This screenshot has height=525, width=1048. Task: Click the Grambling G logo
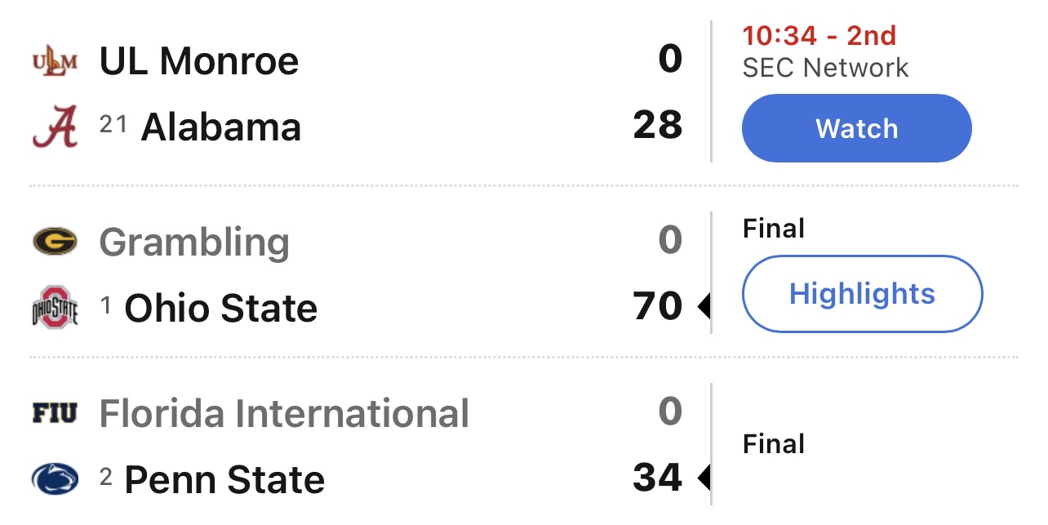(x=55, y=242)
